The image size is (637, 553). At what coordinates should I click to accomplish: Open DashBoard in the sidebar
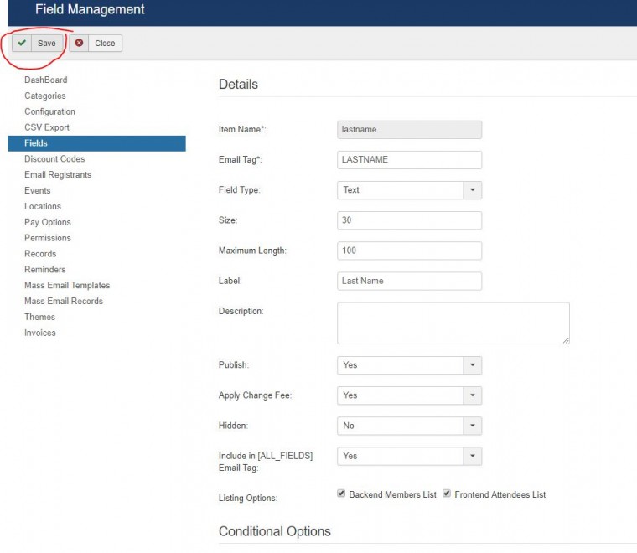tap(45, 80)
